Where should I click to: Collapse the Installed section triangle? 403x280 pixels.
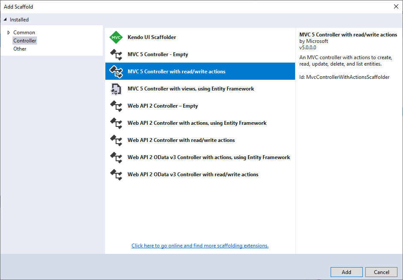coord(5,20)
